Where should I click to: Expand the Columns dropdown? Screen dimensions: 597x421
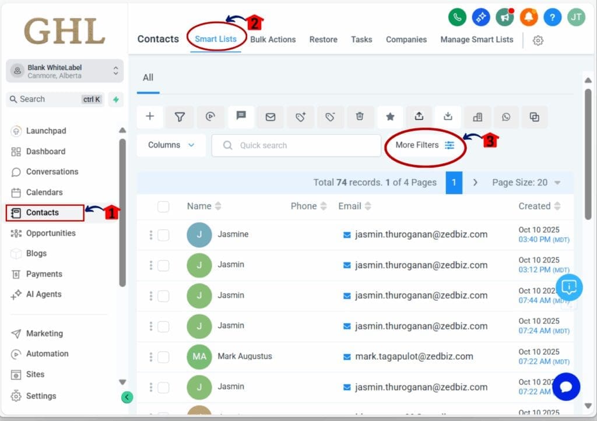[x=171, y=145]
